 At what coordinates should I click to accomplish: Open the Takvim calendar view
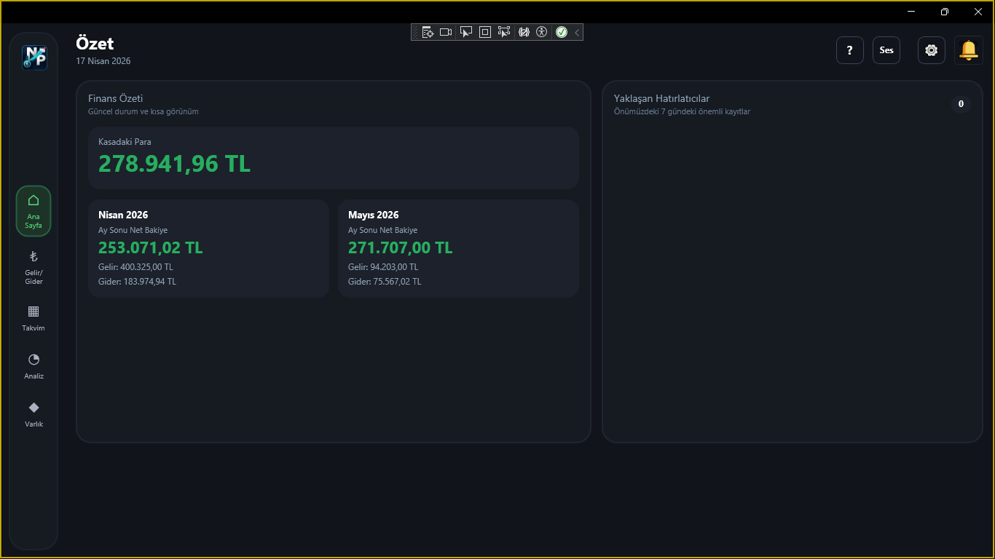pyautogui.click(x=34, y=318)
